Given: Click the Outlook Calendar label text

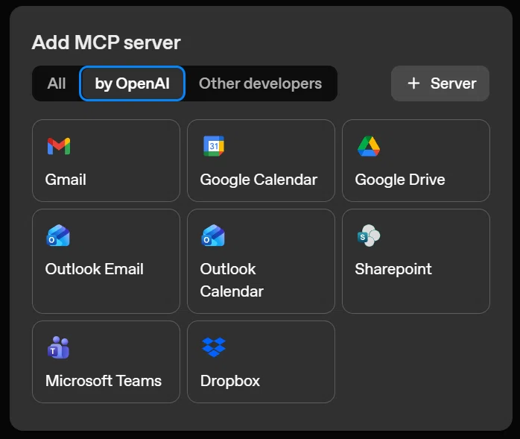Looking at the screenshot, I should tap(232, 280).
